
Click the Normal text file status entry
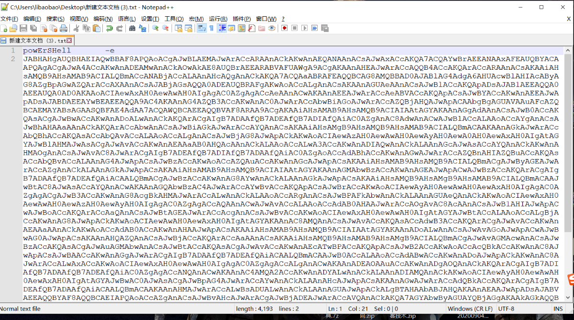coord(21,309)
